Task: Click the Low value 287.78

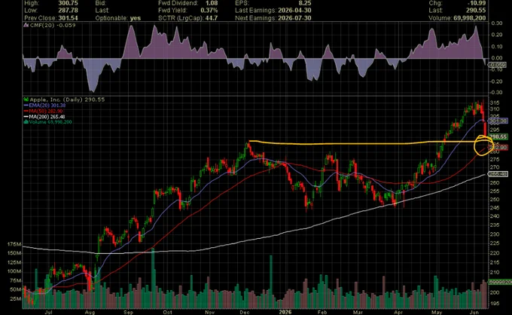Action: point(68,11)
